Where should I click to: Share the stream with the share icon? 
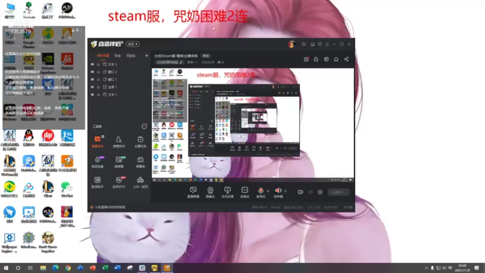click(x=346, y=59)
